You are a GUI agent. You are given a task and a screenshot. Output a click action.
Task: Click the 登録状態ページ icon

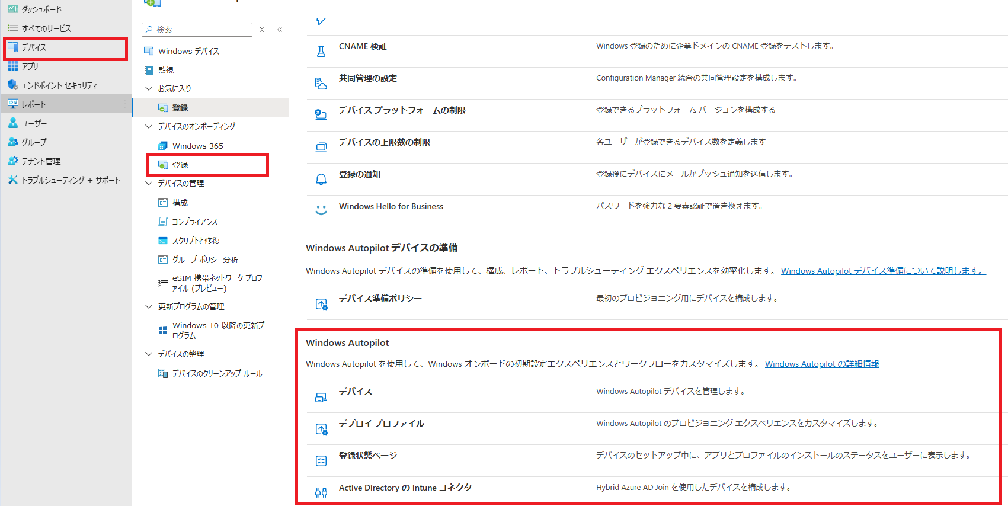tap(321, 461)
